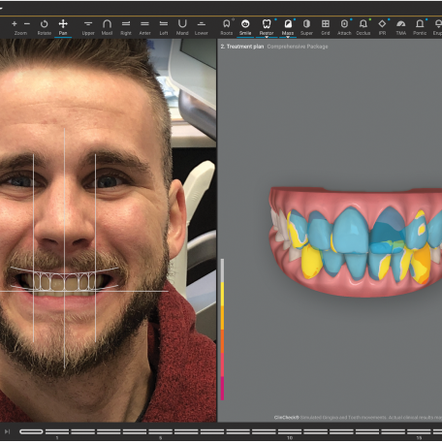Image resolution: width=442 pixels, height=443 pixels.
Task: Click the step-forward playback button
Action: (7, 431)
